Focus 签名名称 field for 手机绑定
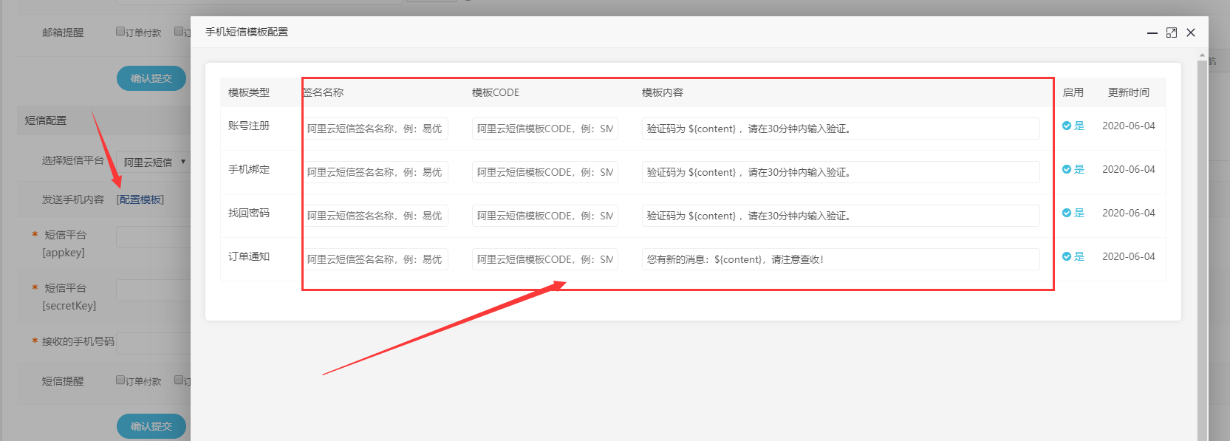The height and width of the screenshot is (441, 1230). (x=375, y=172)
